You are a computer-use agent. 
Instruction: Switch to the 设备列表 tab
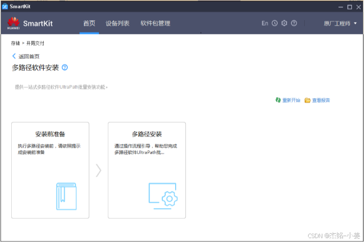tap(117, 23)
